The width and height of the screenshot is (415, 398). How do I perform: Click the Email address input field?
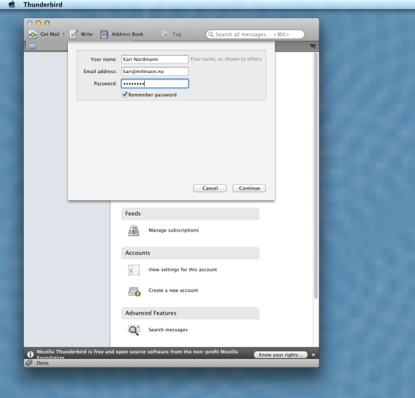coord(155,71)
